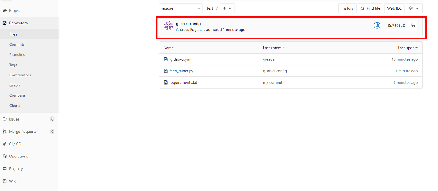Open the Compare page
This screenshot has height=191, width=438.
17,95
